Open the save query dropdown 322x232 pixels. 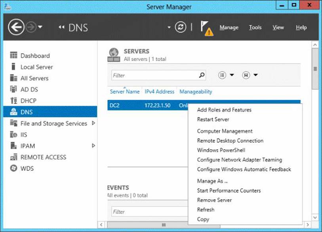(250, 75)
